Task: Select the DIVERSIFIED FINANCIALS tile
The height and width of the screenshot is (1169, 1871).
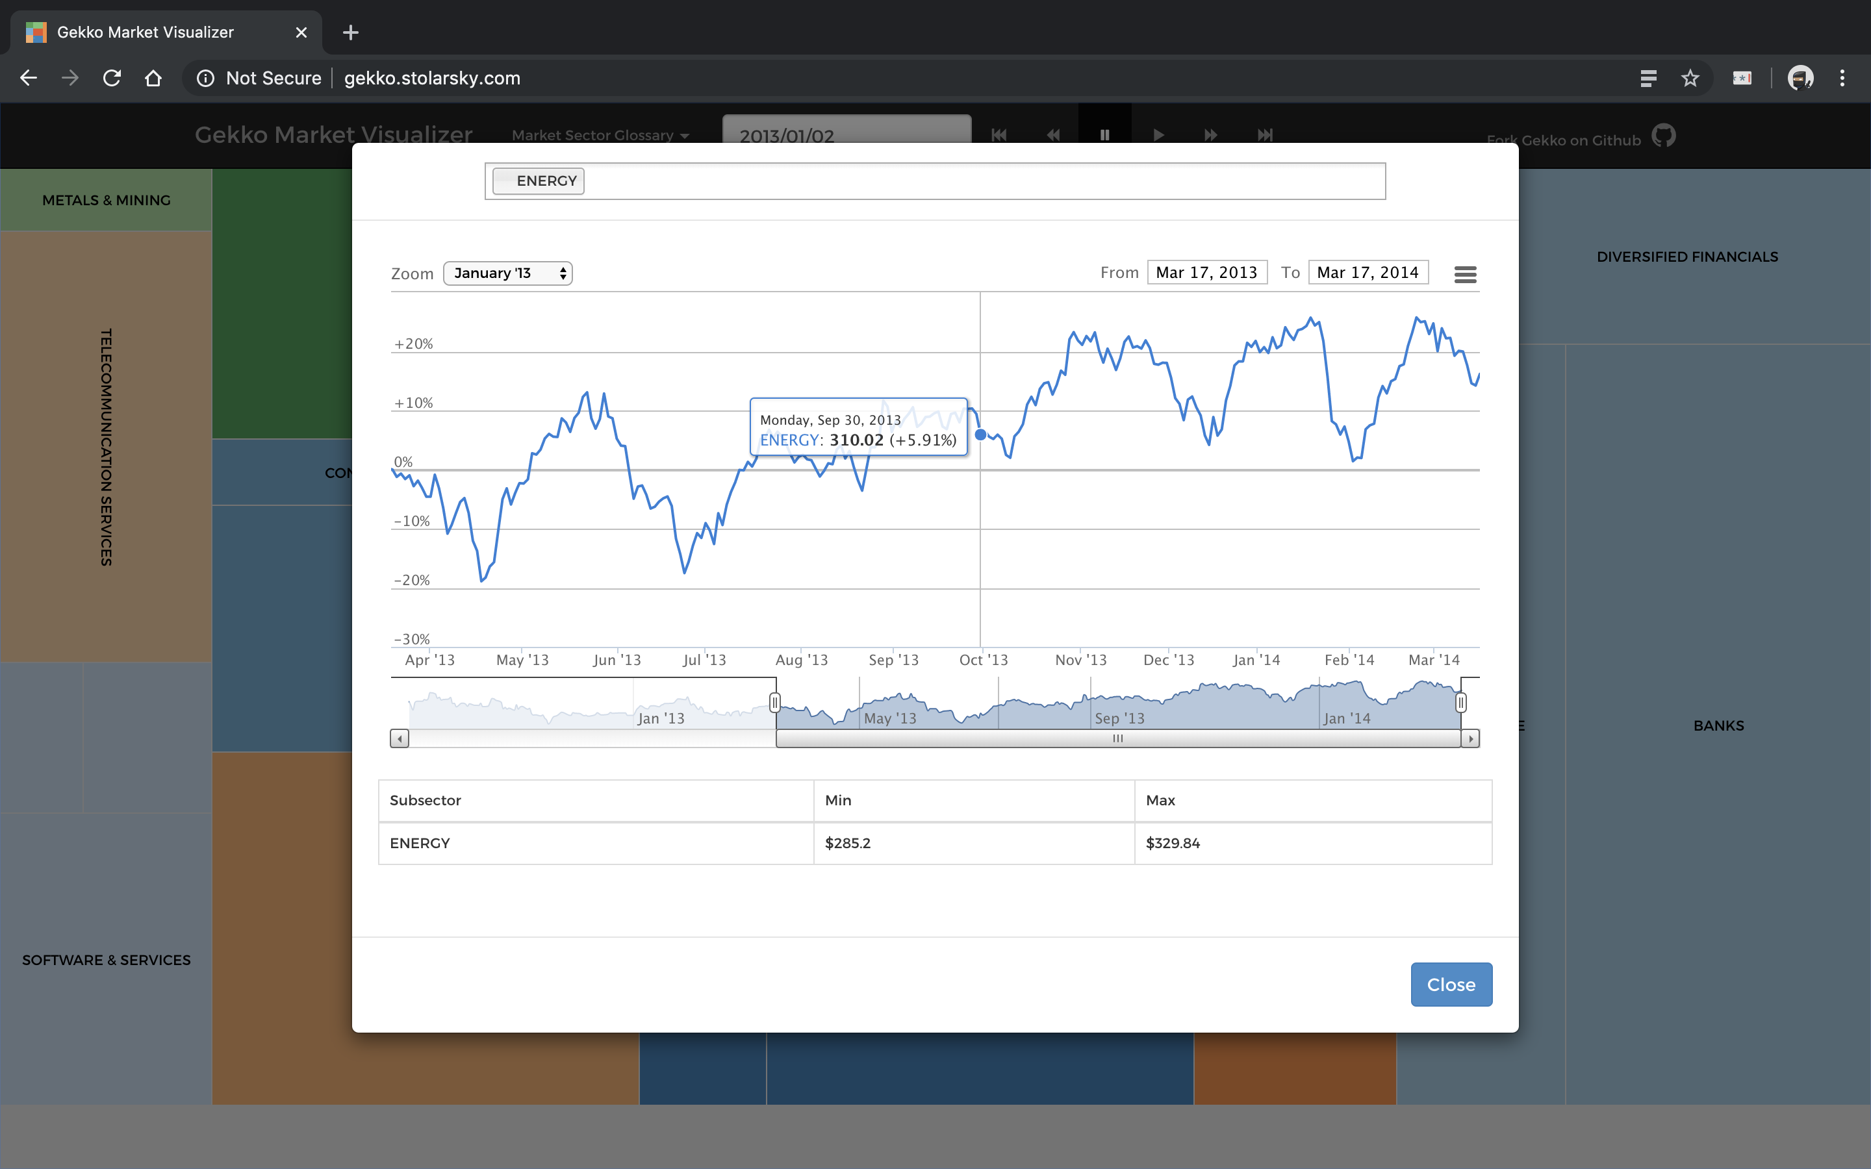Action: point(1687,257)
